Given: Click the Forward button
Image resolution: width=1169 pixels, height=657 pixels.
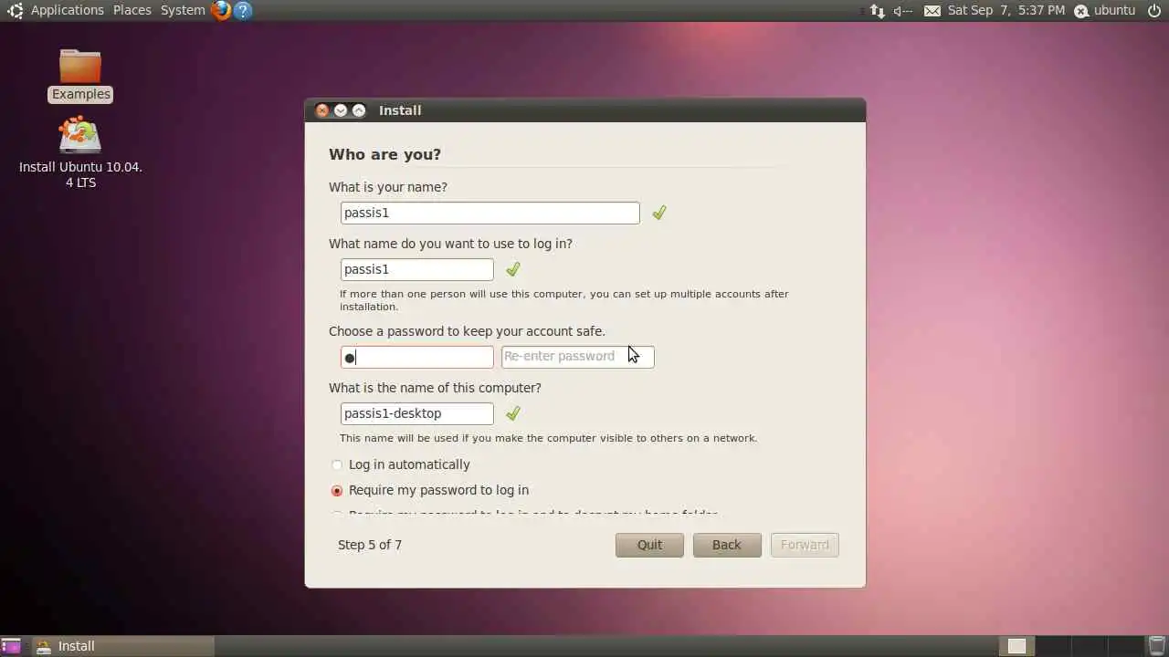Looking at the screenshot, I should [805, 545].
